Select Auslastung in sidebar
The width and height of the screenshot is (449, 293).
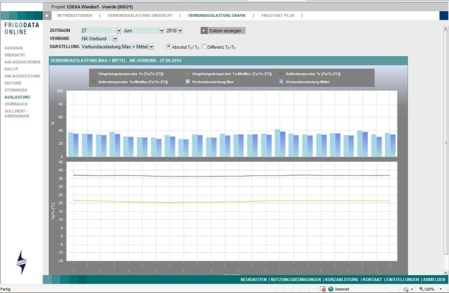click(x=17, y=97)
